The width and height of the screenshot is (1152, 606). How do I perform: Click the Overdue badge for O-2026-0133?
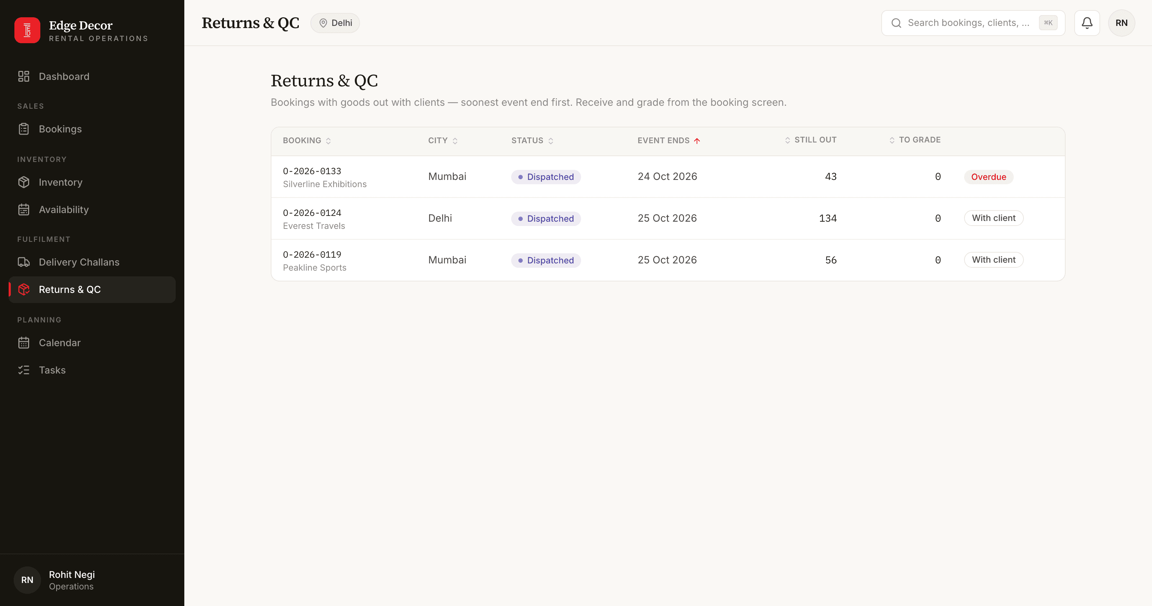(988, 177)
